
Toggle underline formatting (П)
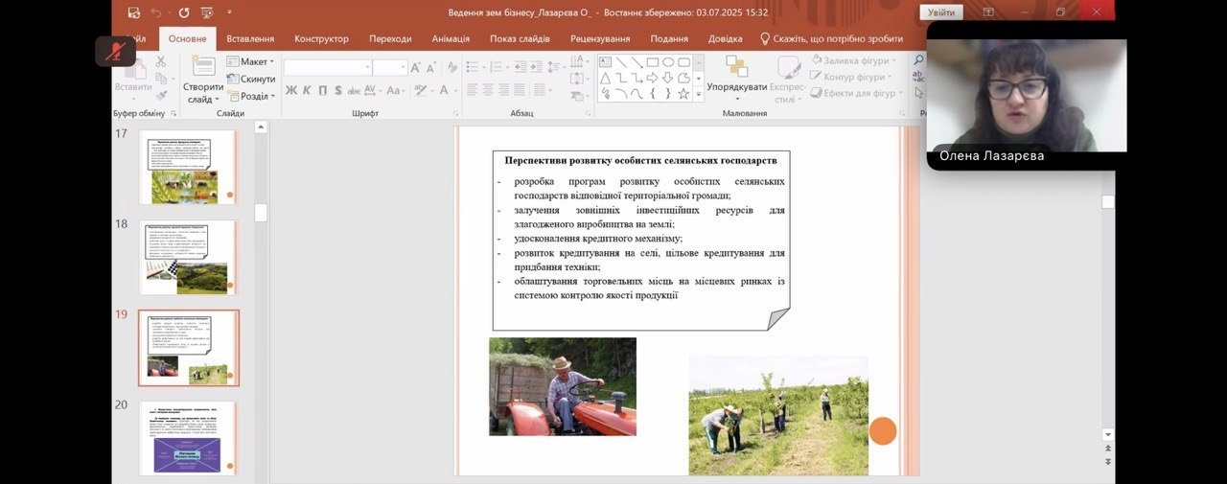click(322, 91)
